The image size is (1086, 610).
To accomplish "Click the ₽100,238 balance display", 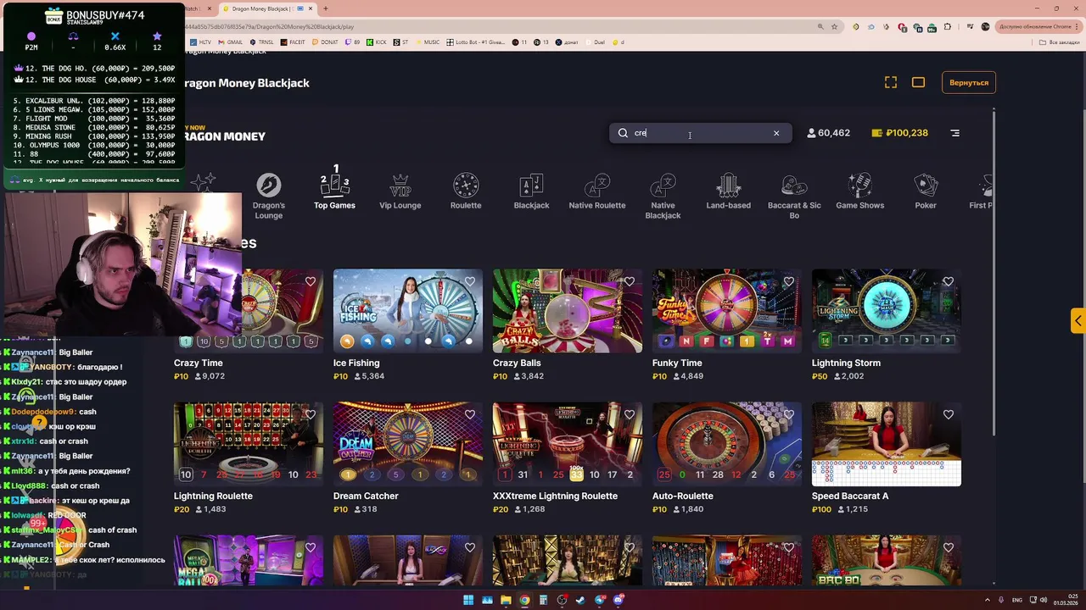I will pyautogui.click(x=899, y=133).
